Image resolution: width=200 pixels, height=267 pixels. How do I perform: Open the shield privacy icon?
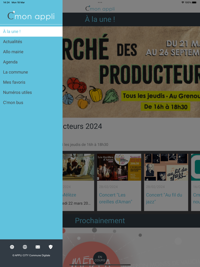pyautogui.click(x=51, y=247)
